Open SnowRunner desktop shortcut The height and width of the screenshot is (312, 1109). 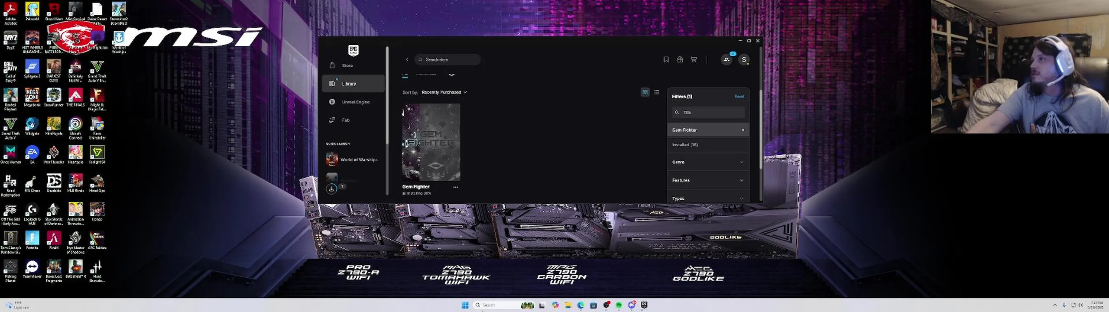click(54, 98)
